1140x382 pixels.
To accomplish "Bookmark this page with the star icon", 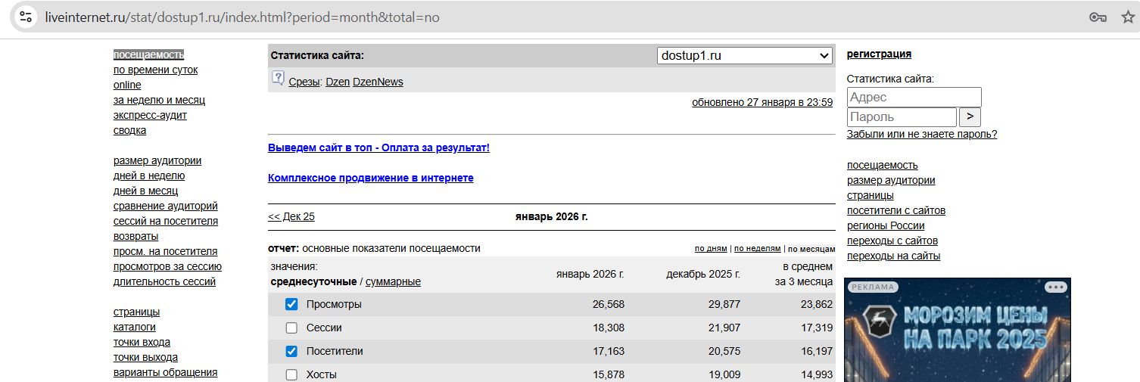I will pyautogui.click(x=1128, y=17).
